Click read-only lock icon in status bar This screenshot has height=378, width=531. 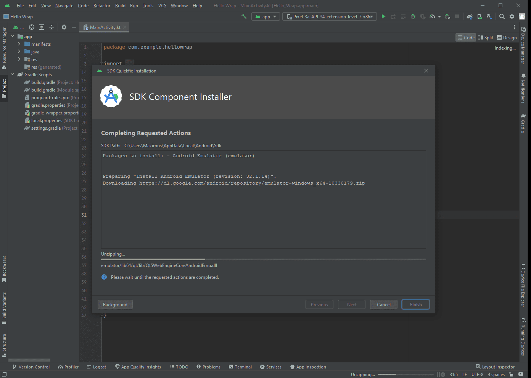point(511,375)
